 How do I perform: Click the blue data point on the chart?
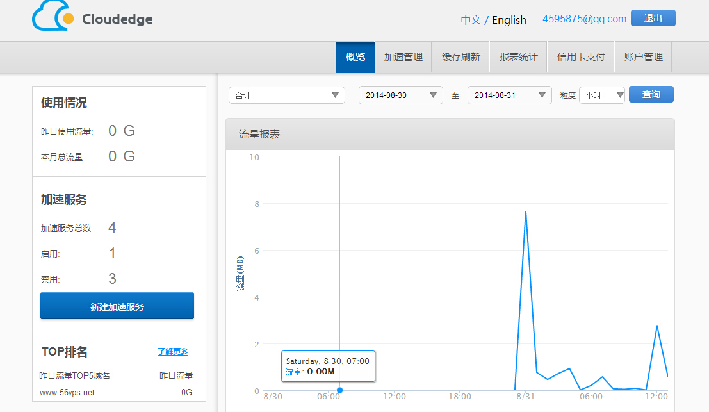point(339,390)
